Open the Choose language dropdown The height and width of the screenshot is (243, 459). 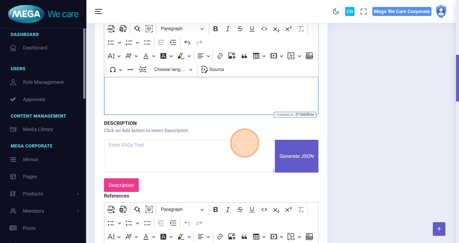pyautogui.click(x=173, y=70)
